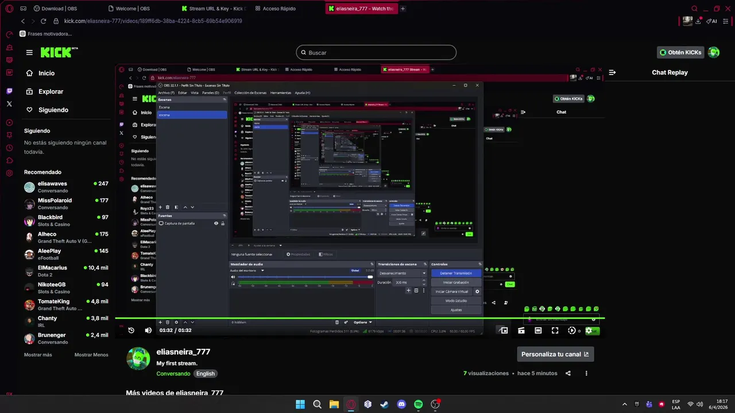The height and width of the screenshot is (413, 735).
Task: Open MissPolaroid recommended channel
Action: tap(66, 204)
